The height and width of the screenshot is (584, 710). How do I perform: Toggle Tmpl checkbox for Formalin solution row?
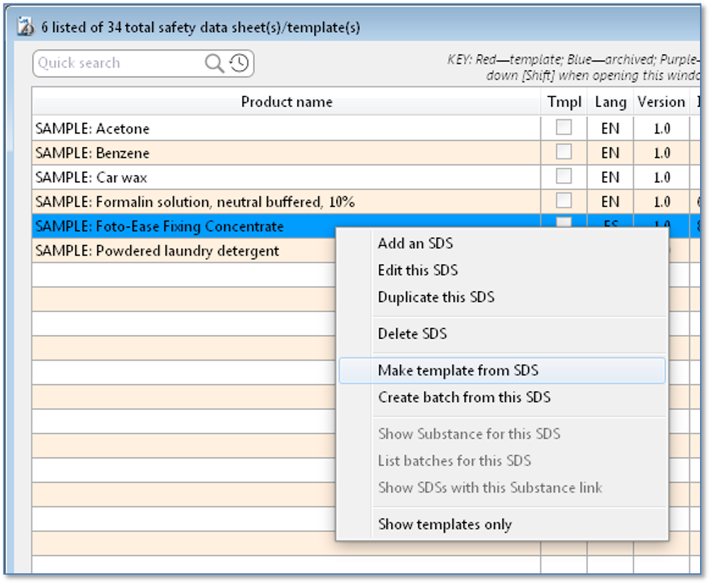[563, 201]
